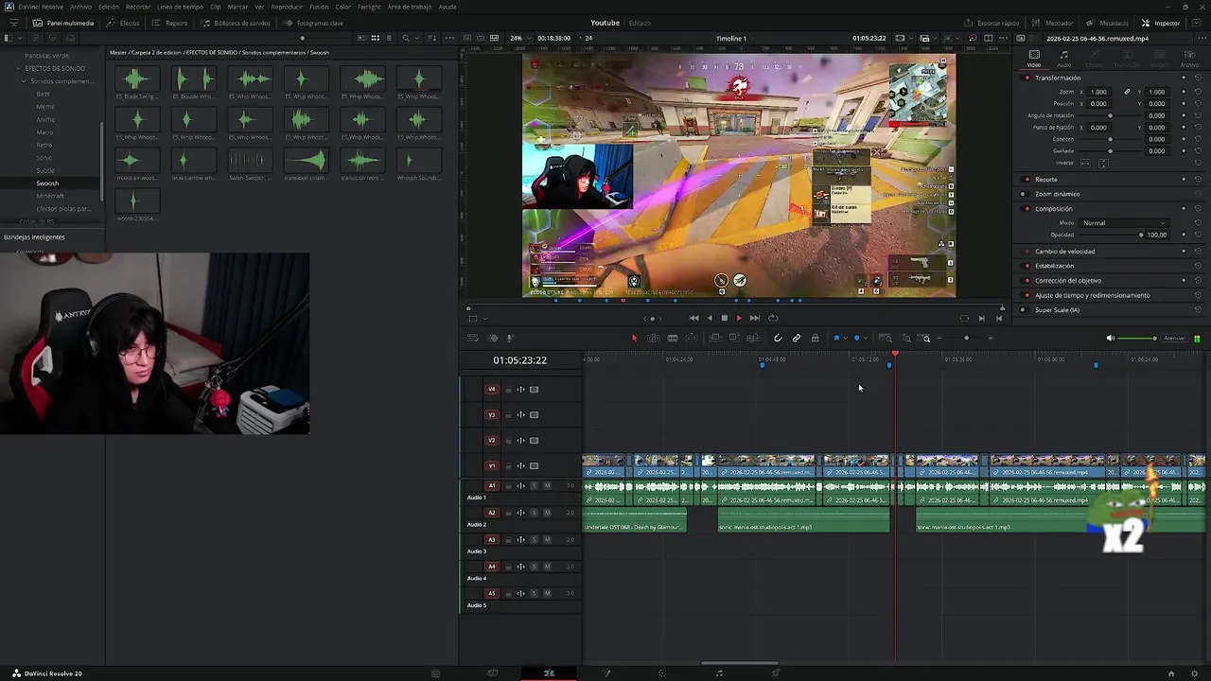Select Swoosh folder in sound tree
This screenshot has width=1211, height=681.
coord(47,183)
